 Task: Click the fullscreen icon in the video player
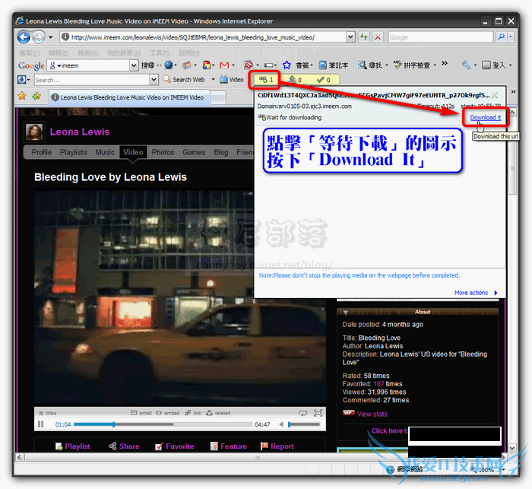318,413
